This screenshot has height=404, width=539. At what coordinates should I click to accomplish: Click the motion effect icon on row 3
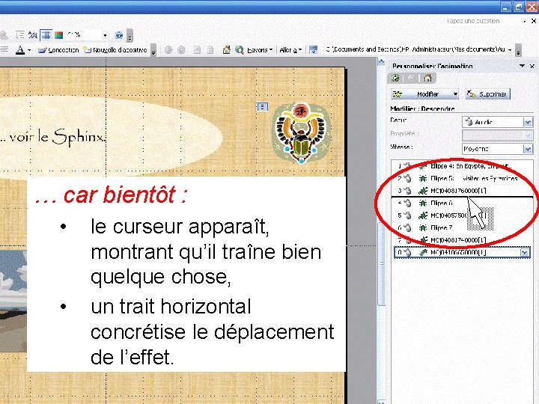pyautogui.click(x=423, y=191)
